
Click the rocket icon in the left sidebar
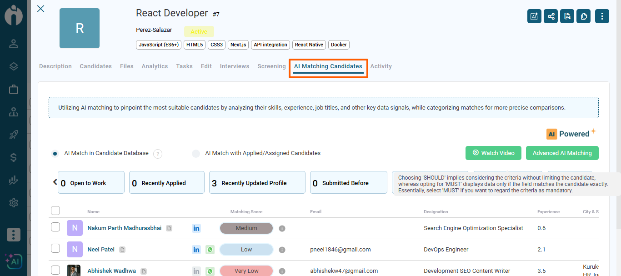click(x=14, y=135)
